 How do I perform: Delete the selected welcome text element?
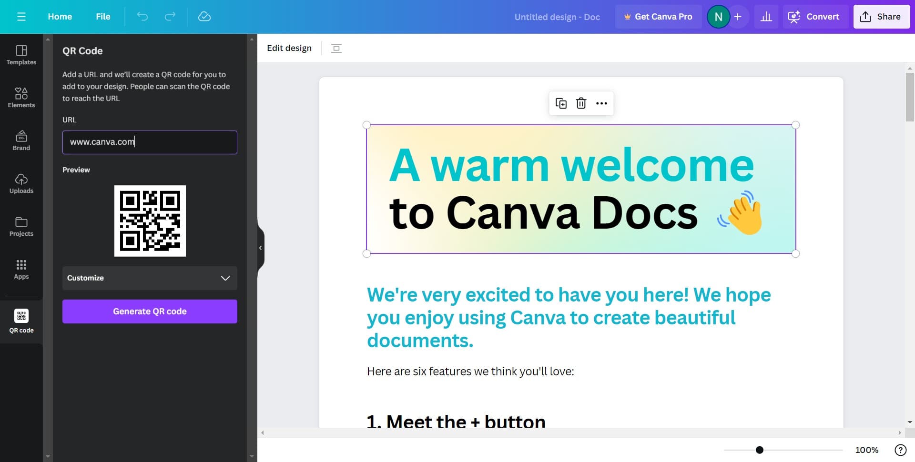(x=581, y=103)
